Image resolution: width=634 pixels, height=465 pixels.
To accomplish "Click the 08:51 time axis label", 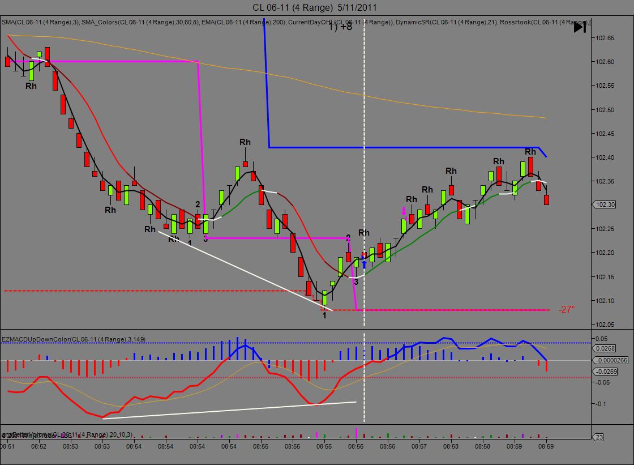I will (7, 446).
